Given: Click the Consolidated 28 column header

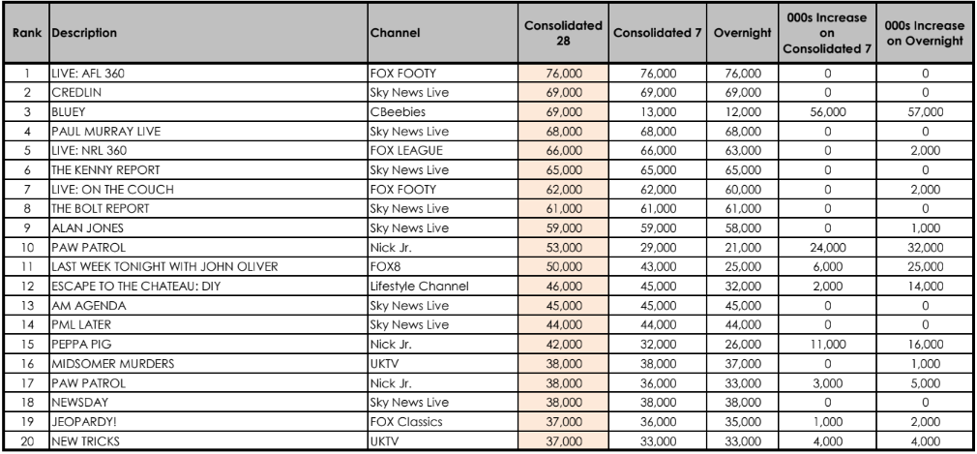Looking at the screenshot, I should [x=563, y=33].
